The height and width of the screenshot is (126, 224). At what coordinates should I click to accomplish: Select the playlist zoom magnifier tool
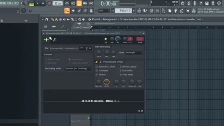(x=80, y=20)
